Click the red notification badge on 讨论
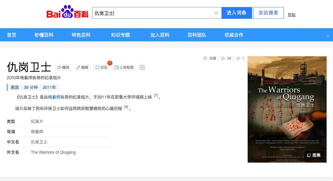Viewport: 333px width, 181px height. (x=110, y=63)
